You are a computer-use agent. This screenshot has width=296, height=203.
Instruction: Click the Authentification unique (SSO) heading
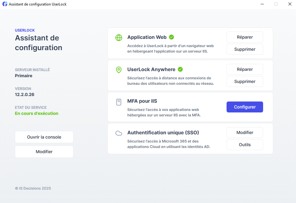(x=163, y=132)
